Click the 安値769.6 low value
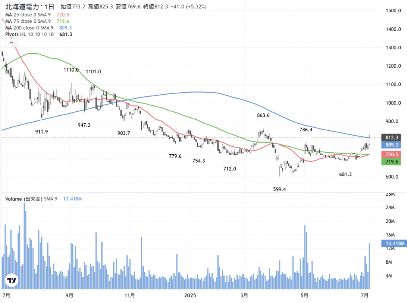 pyautogui.click(x=128, y=6)
